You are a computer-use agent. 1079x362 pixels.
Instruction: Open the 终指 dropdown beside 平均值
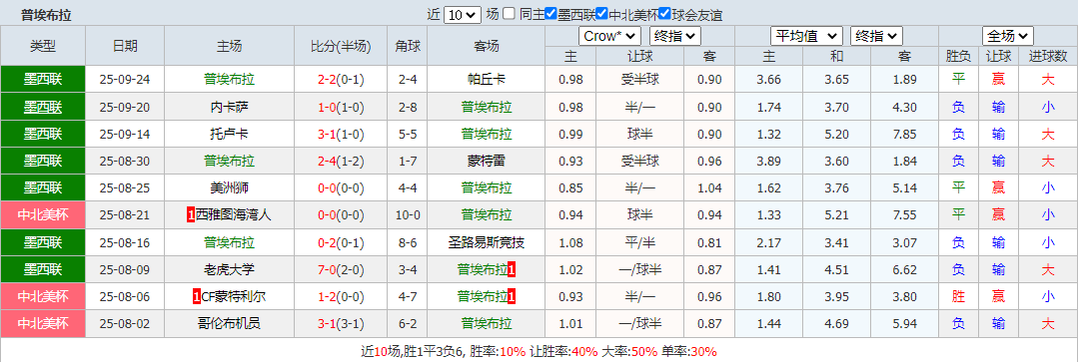(x=876, y=36)
